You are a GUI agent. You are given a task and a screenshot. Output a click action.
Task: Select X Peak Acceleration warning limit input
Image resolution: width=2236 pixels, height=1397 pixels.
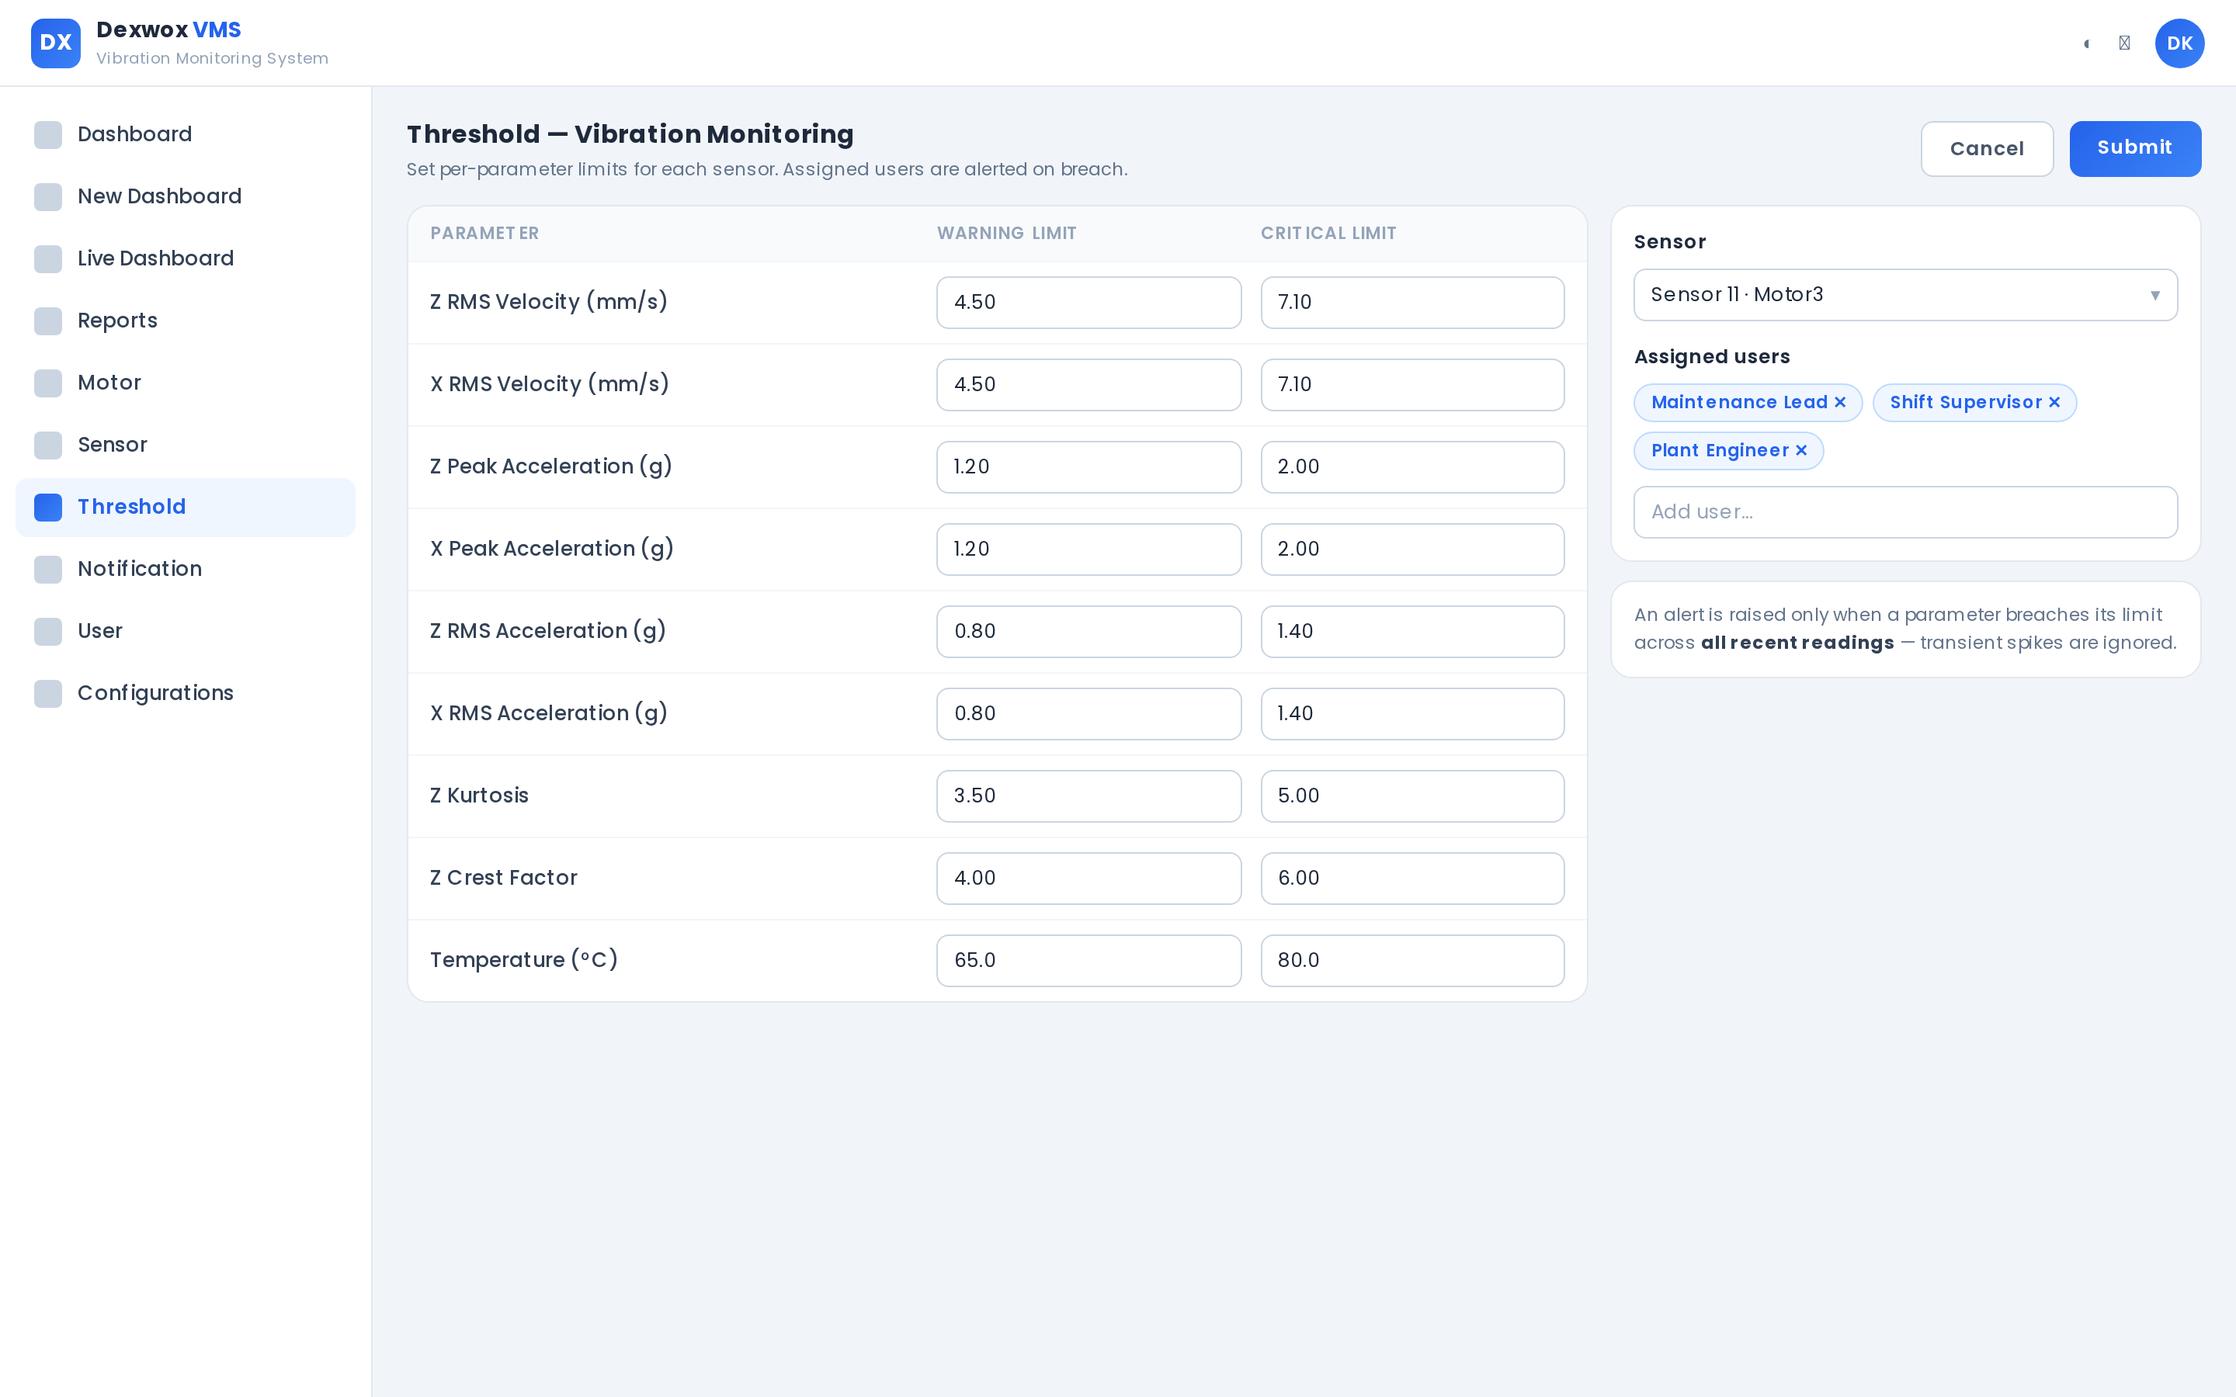(1088, 549)
